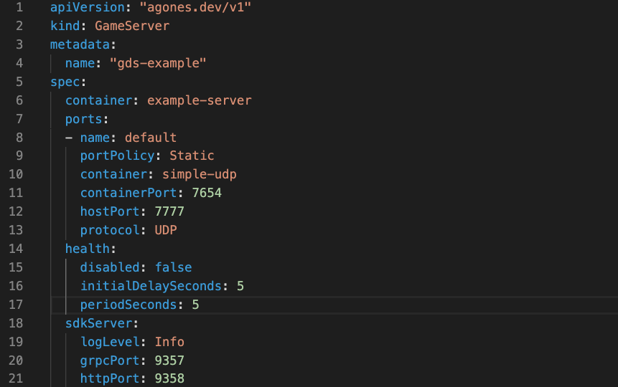Click the hostPort key

click(110, 211)
